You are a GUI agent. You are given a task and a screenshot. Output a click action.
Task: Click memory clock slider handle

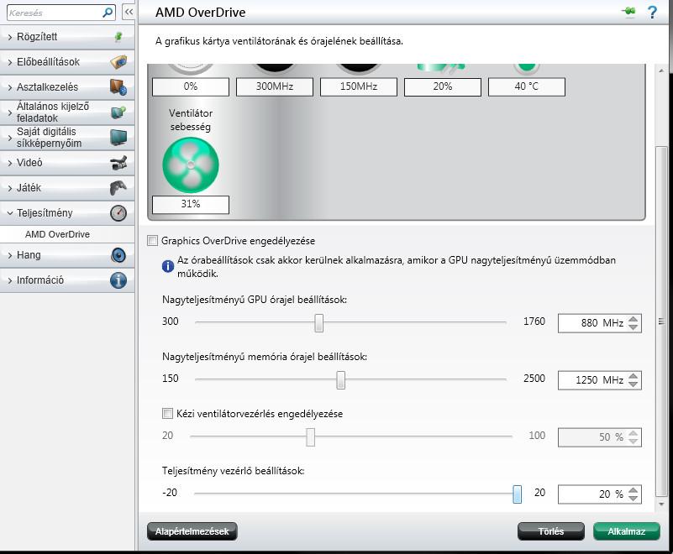(x=340, y=380)
